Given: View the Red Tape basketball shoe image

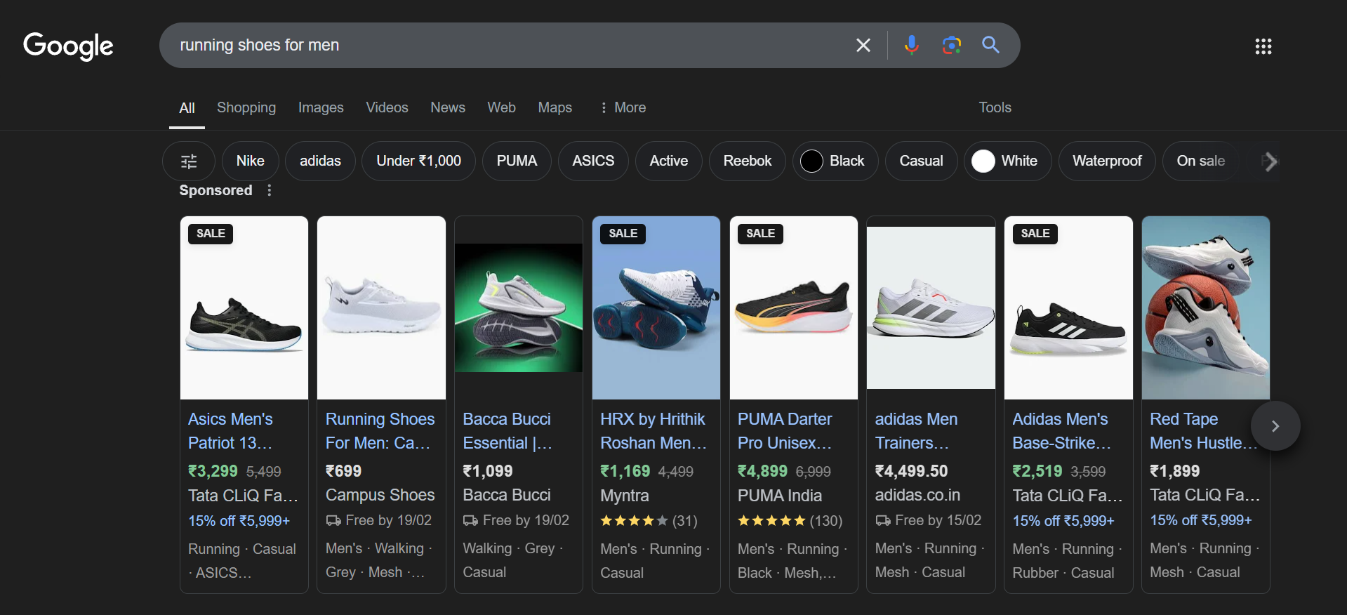Looking at the screenshot, I should 1206,308.
